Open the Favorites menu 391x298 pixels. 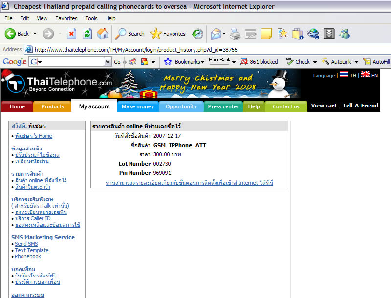coord(66,18)
